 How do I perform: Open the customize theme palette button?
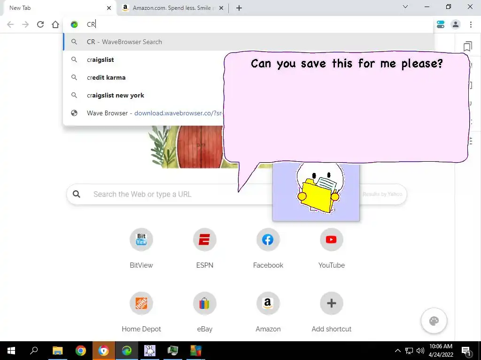pos(434,321)
